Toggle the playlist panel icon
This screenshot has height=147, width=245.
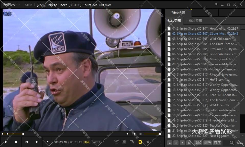(140, 142)
